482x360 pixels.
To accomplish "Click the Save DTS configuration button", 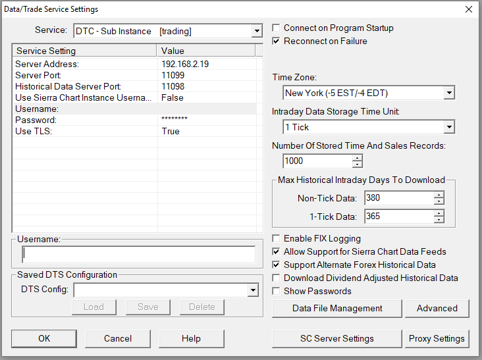I will coord(148,307).
